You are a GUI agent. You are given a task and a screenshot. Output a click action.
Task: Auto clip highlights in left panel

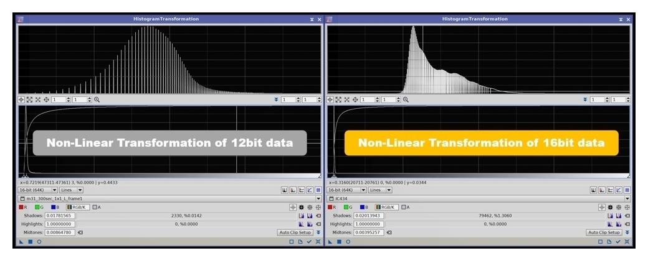coord(301,224)
